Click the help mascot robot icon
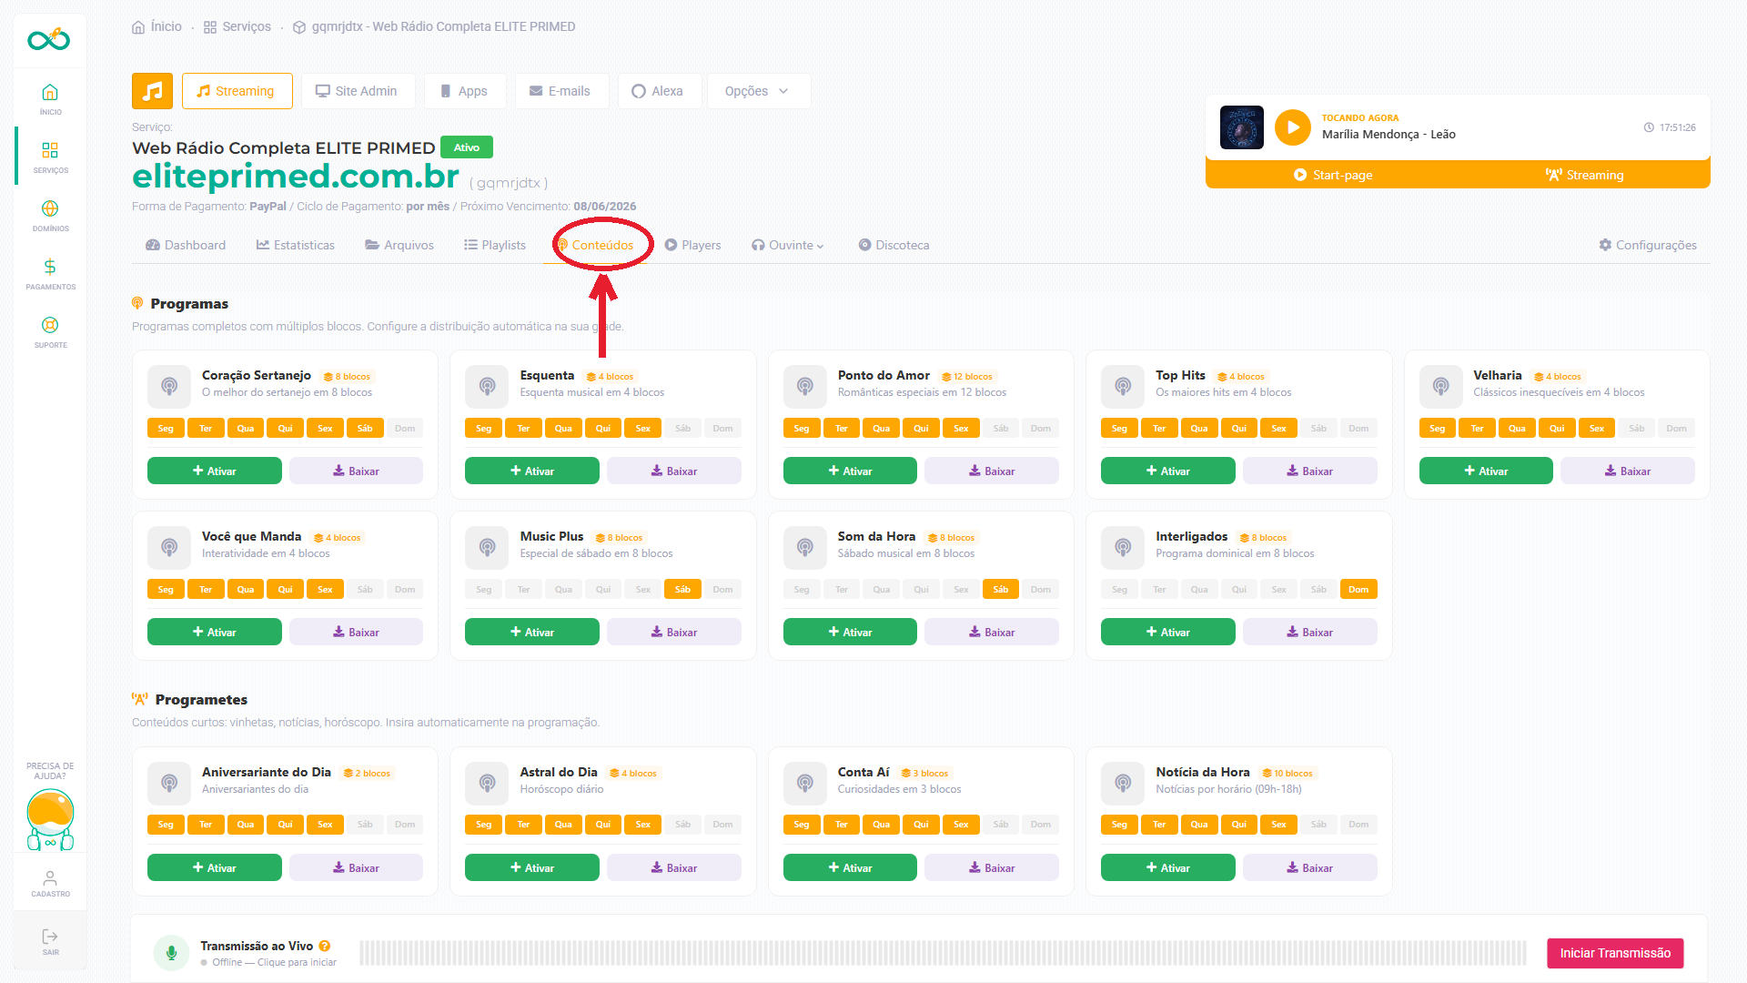This screenshot has width=1747, height=983. pyautogui.click(x=50, y=819)
